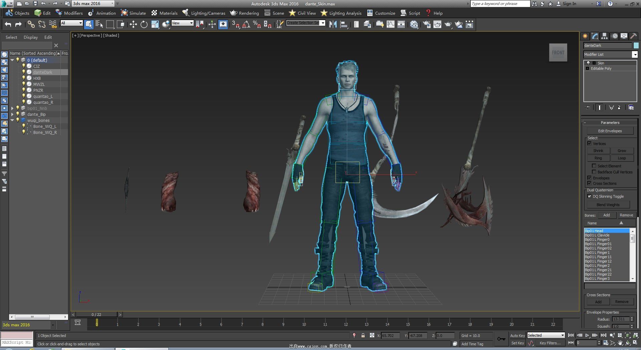Viewport: 641px width, 350px height.
Task: Open the Customize menu
Action: pyautogui.click(x=381, y=13)
